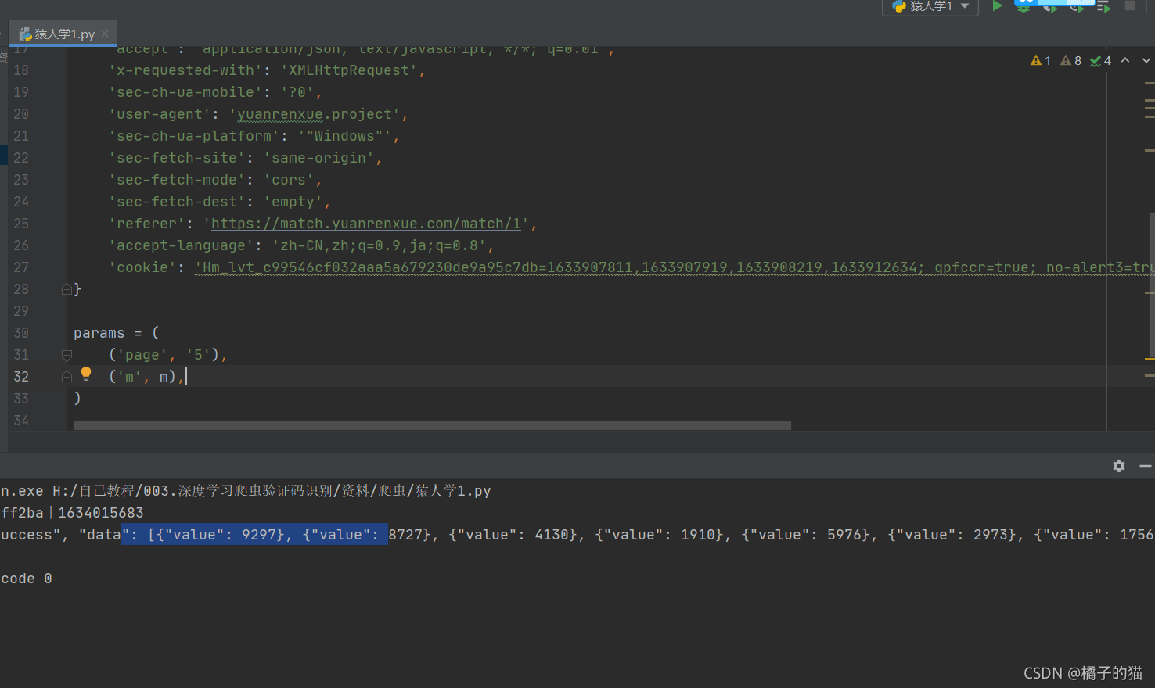Run the script with the green play button
The height and width of the screenshot is (688, 1155).
pos(997,5)
